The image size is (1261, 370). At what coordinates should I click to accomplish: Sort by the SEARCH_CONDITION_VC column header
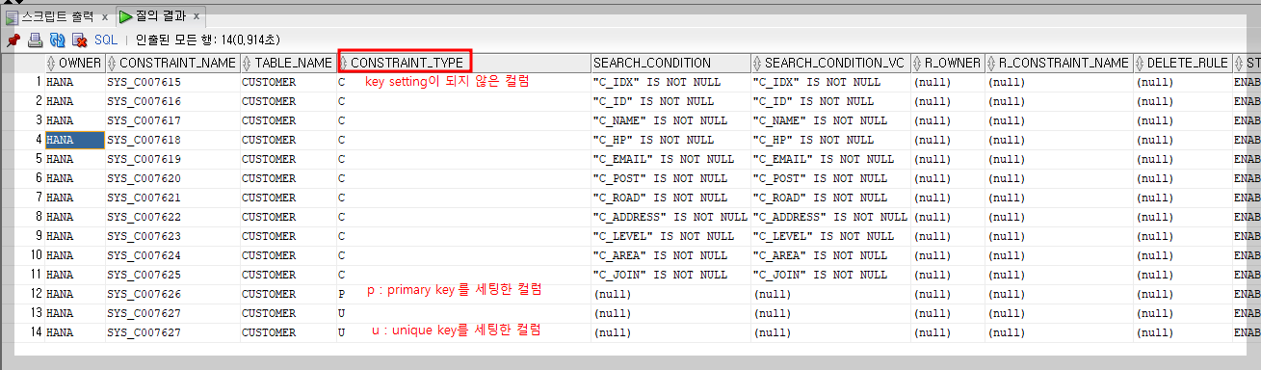coord(829,63)
